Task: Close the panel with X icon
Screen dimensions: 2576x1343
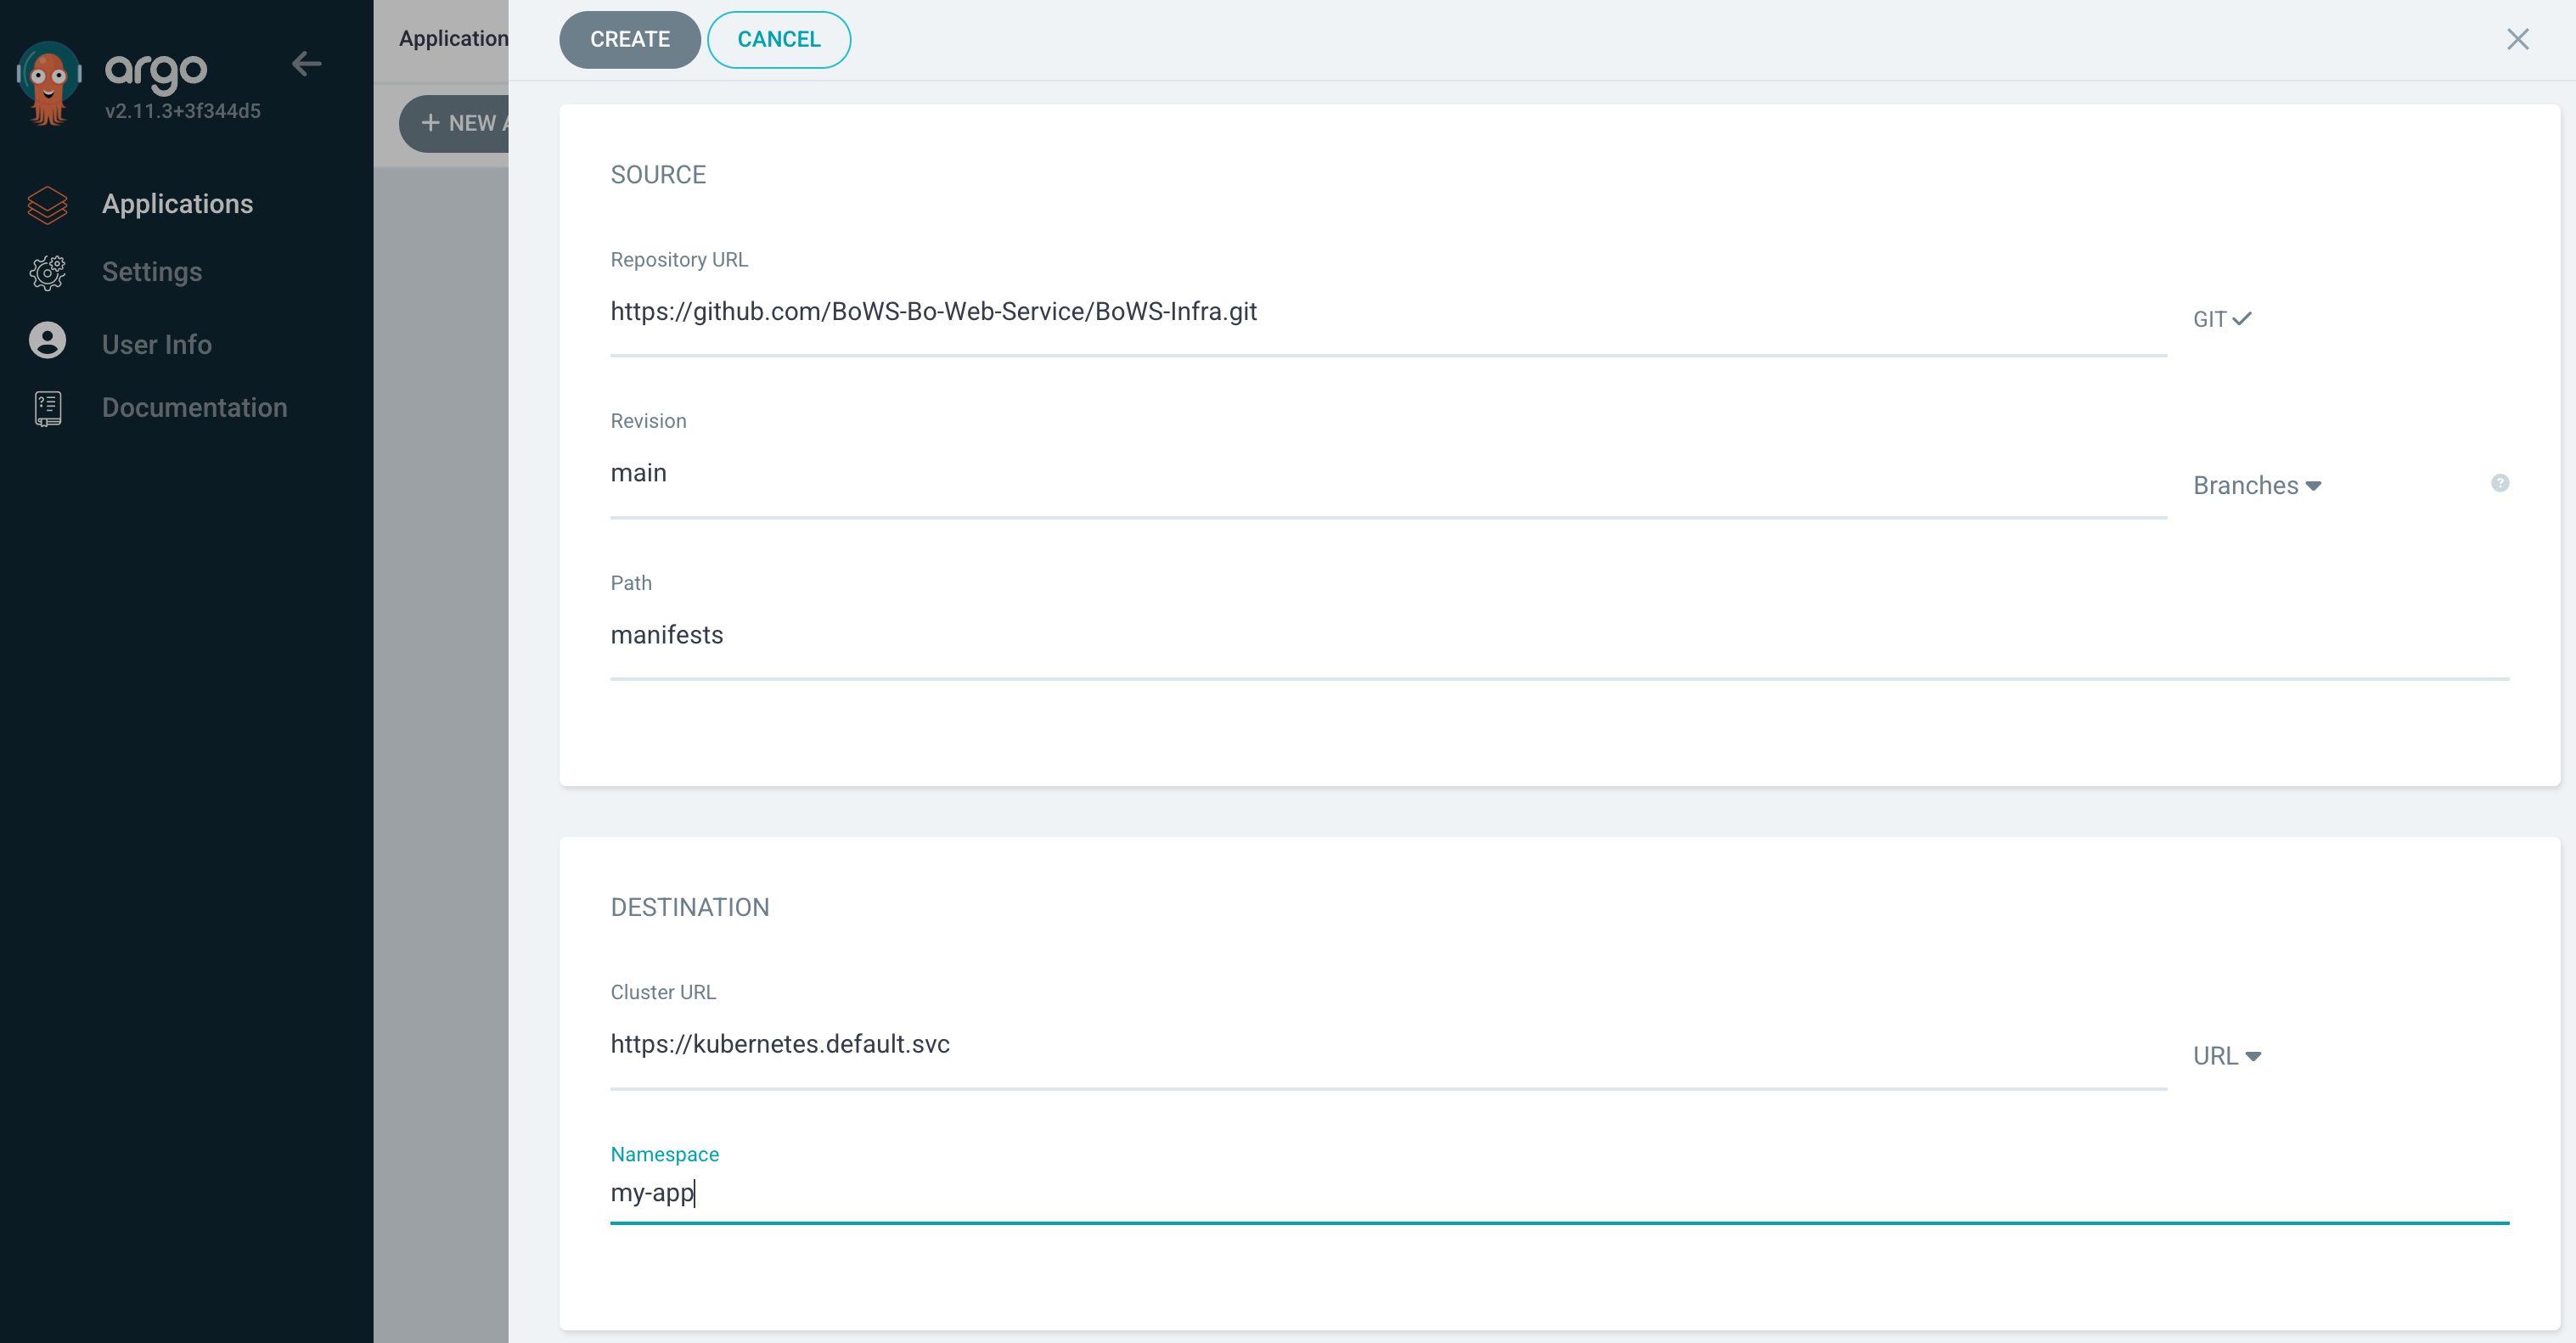Action: tap(2517, 39)
